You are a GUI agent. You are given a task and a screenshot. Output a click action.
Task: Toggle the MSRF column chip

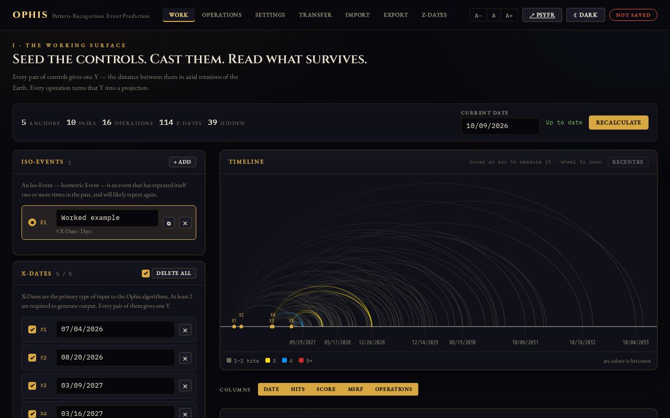355,389
